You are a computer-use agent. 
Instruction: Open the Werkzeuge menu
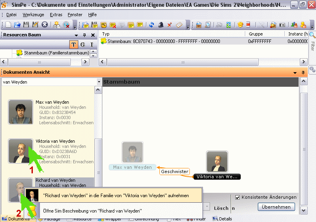(34, 15)
